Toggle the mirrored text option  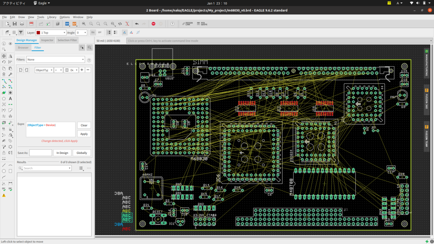click(x=99, y=33)
